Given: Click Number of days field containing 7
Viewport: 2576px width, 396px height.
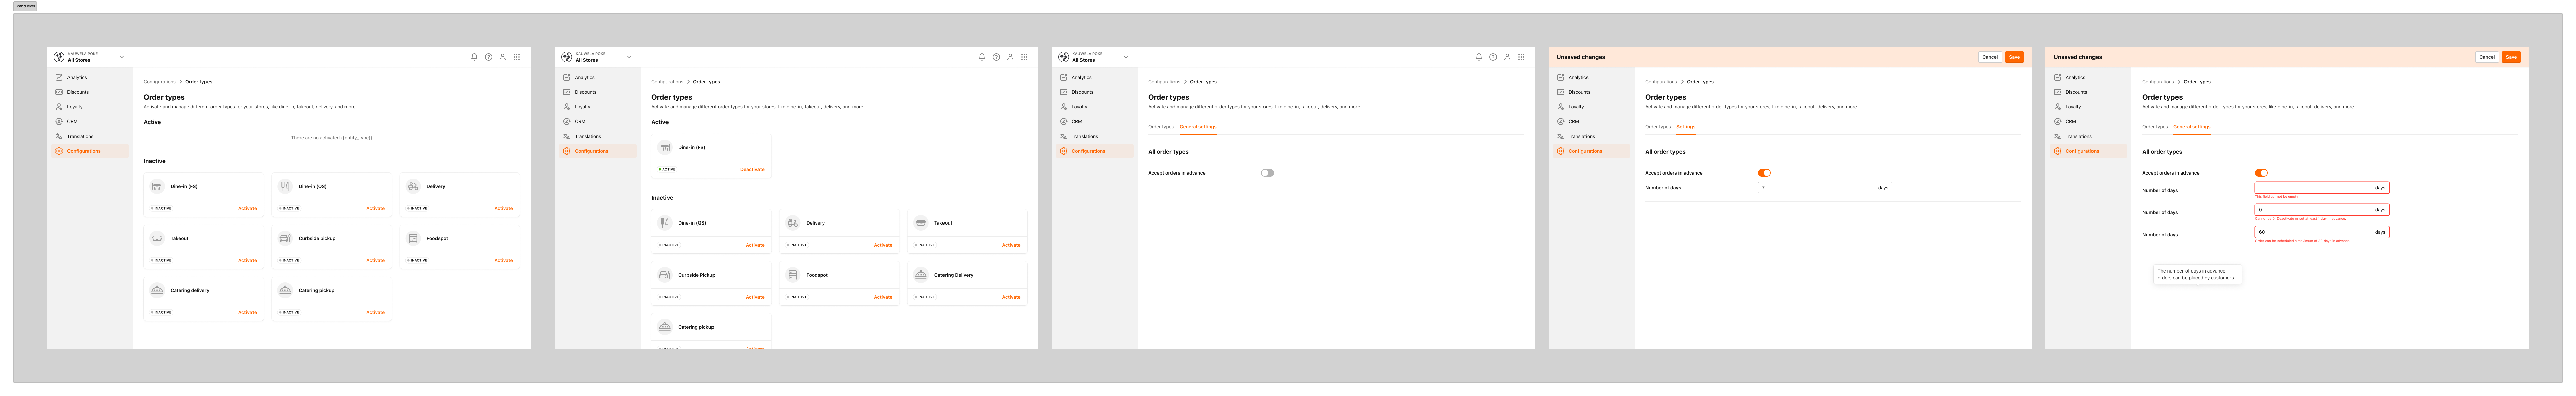Looking at the screenshot, I should [x=1825, y=188].
